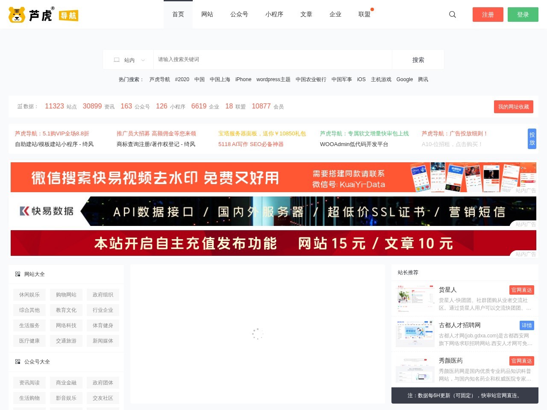This screenshot has width=547, height=410.
Task: Click the 搜索 button
Action: (418, 60)
